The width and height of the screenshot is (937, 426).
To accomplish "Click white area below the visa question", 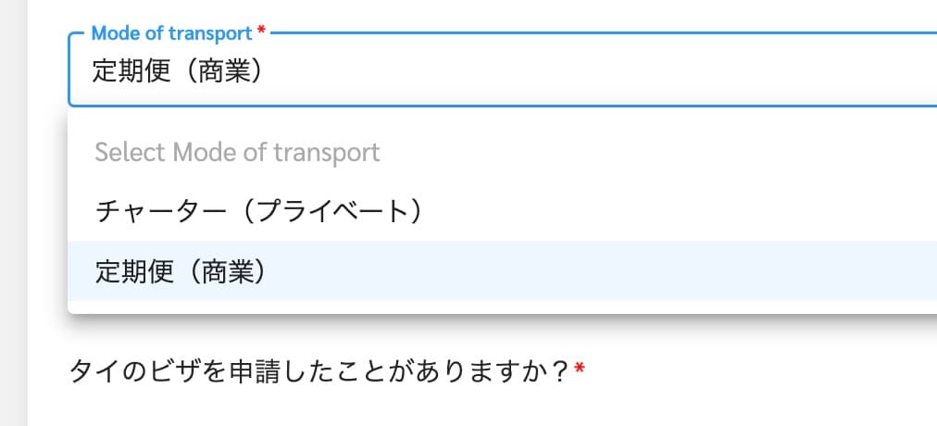I will pos(478,409).
